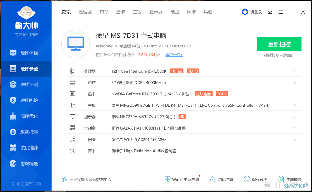Viewport: 312px width, 192px height.
Task: Expand the 主板 row chevron
Action: 294,105
